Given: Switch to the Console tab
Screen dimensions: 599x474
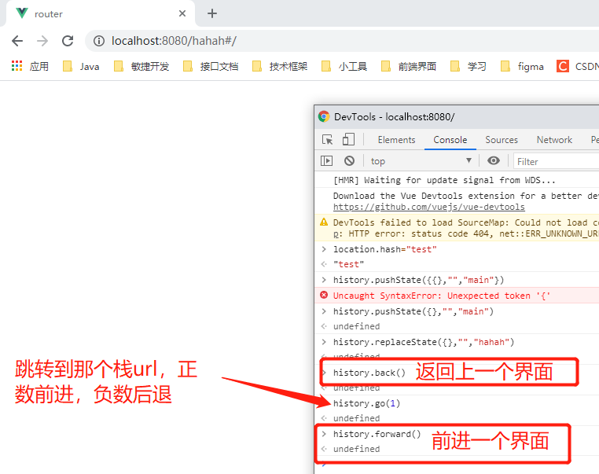Looking at the screenshot, I should click(x=450, y=140).
